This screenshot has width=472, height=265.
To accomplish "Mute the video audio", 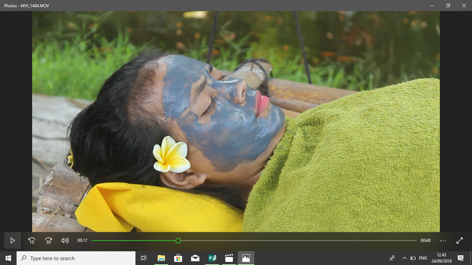I will (64, 241).
